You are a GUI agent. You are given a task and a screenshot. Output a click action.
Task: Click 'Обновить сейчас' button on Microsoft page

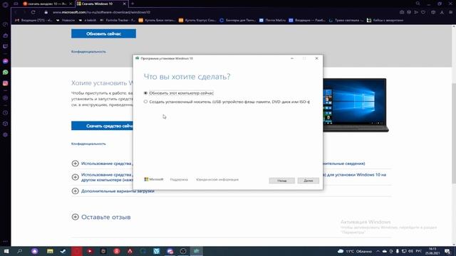click(103, 33)
